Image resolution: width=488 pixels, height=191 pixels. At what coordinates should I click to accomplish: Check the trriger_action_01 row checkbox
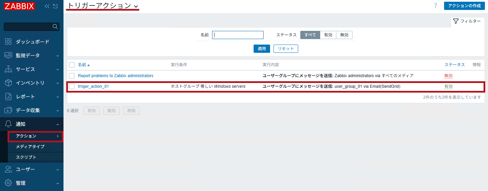pyautogui.click(x=72, y=86)
